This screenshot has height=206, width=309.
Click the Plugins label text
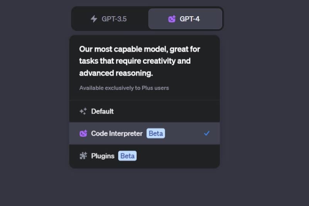(103, 156)
